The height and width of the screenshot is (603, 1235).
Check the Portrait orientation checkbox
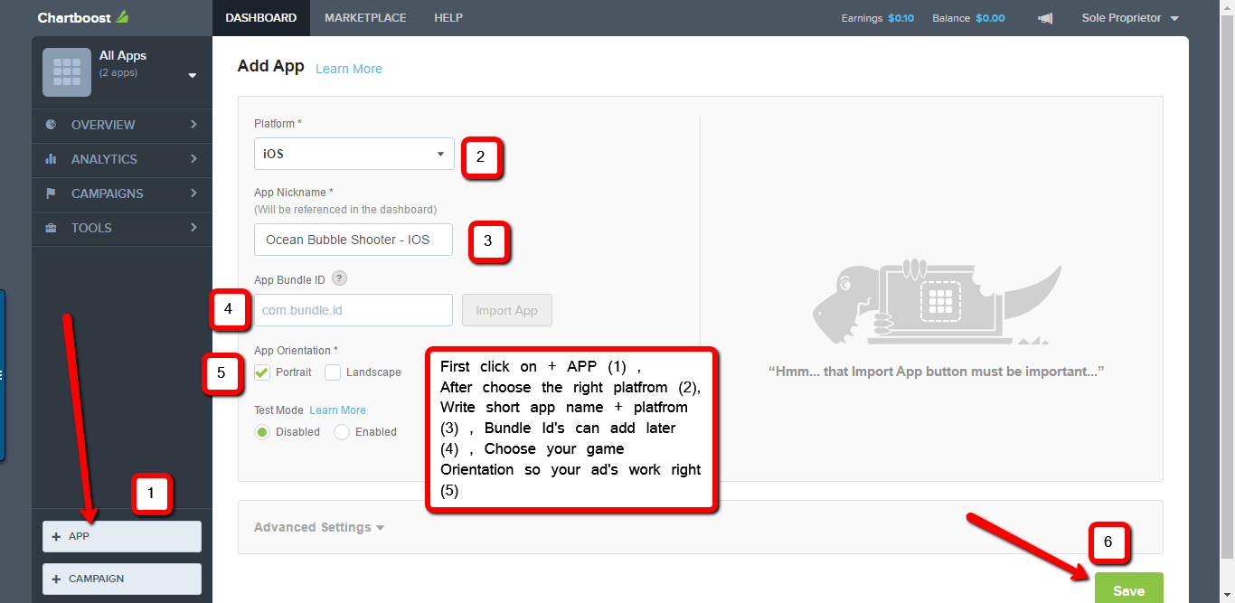point(262,372)
